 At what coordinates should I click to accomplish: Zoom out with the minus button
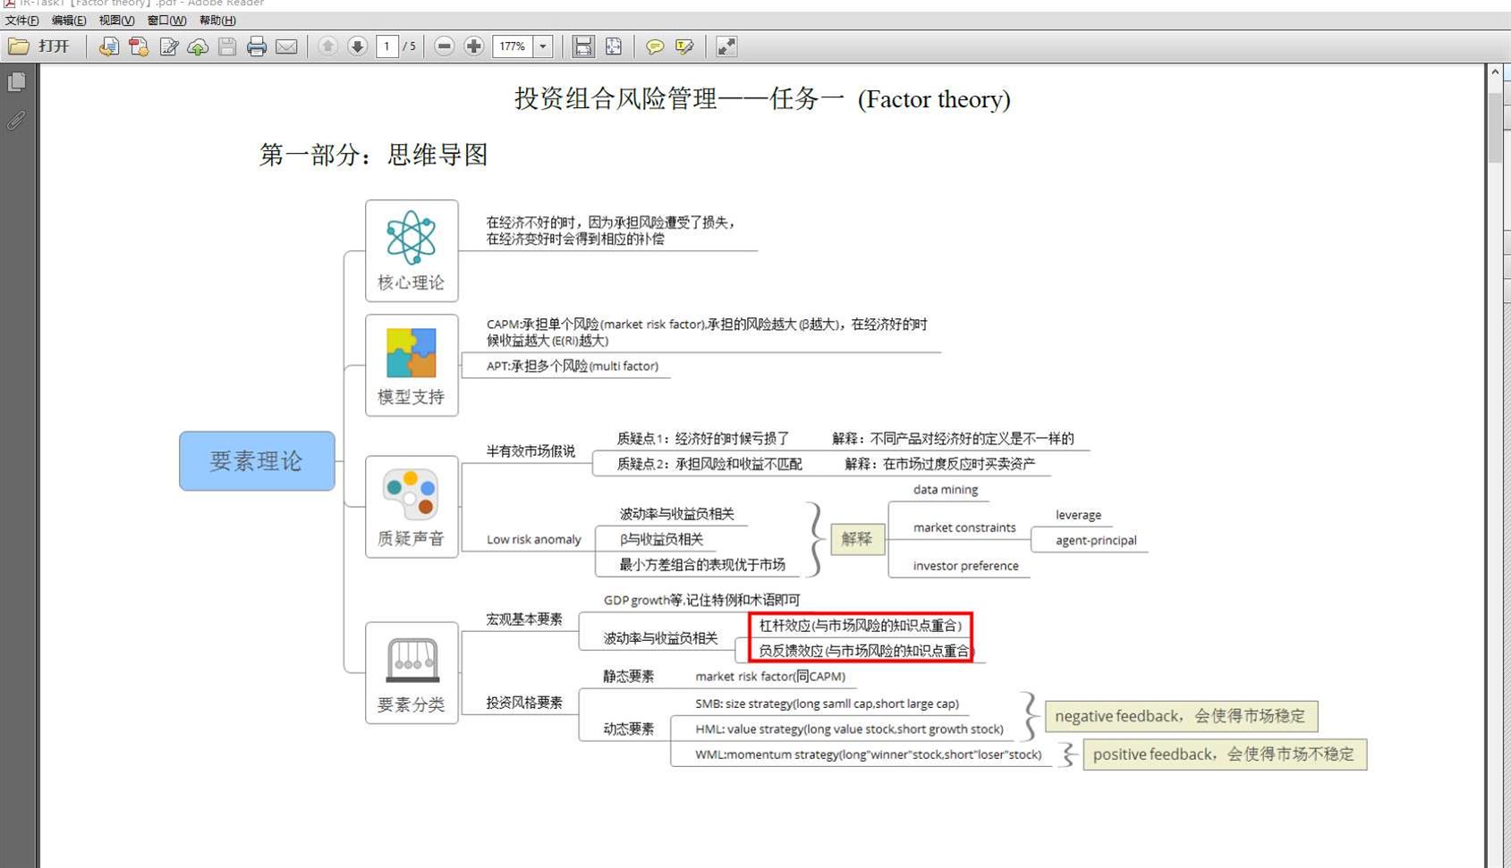click(x=445, y=46)
